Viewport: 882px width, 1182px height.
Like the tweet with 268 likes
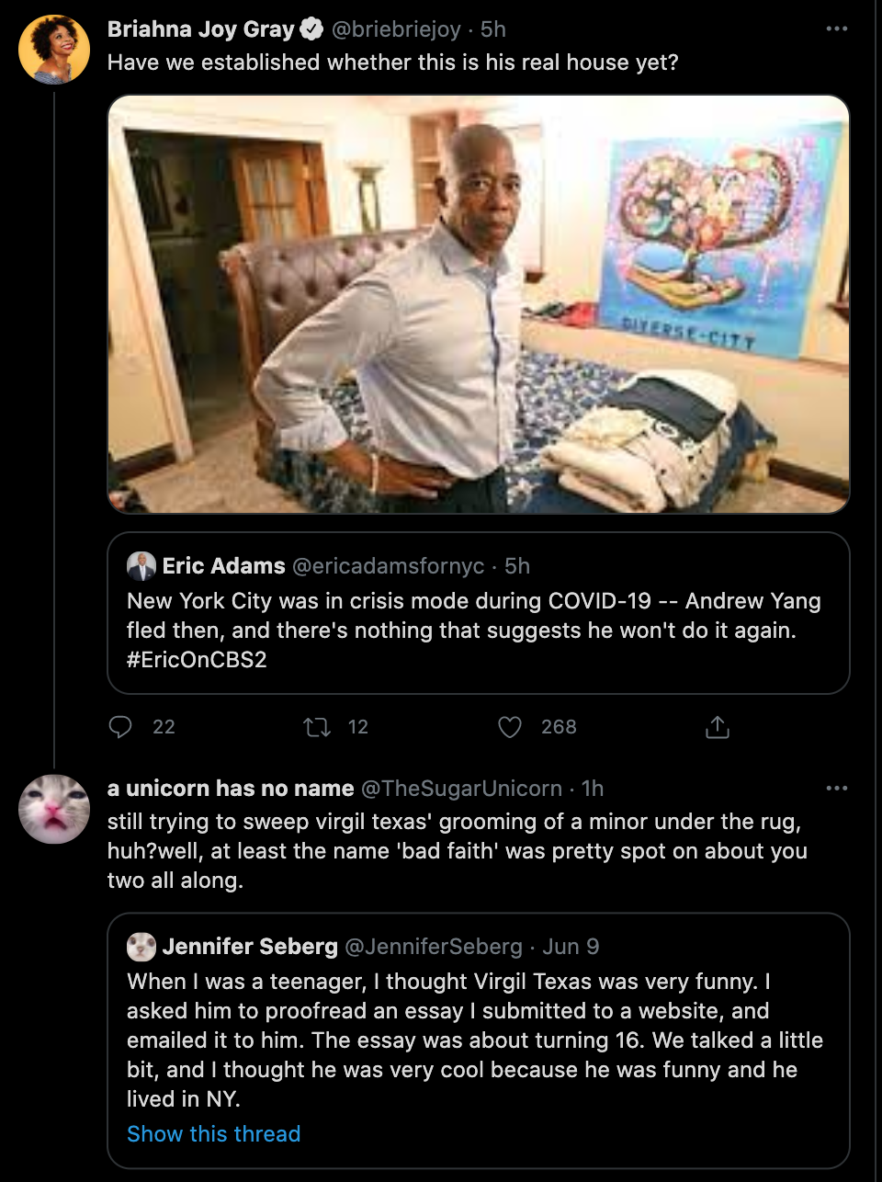(x=510, y=727)
